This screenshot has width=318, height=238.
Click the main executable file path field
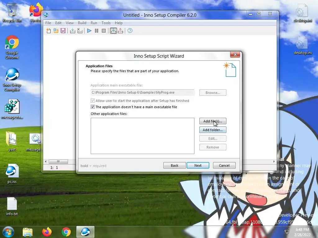click(142, 92)
